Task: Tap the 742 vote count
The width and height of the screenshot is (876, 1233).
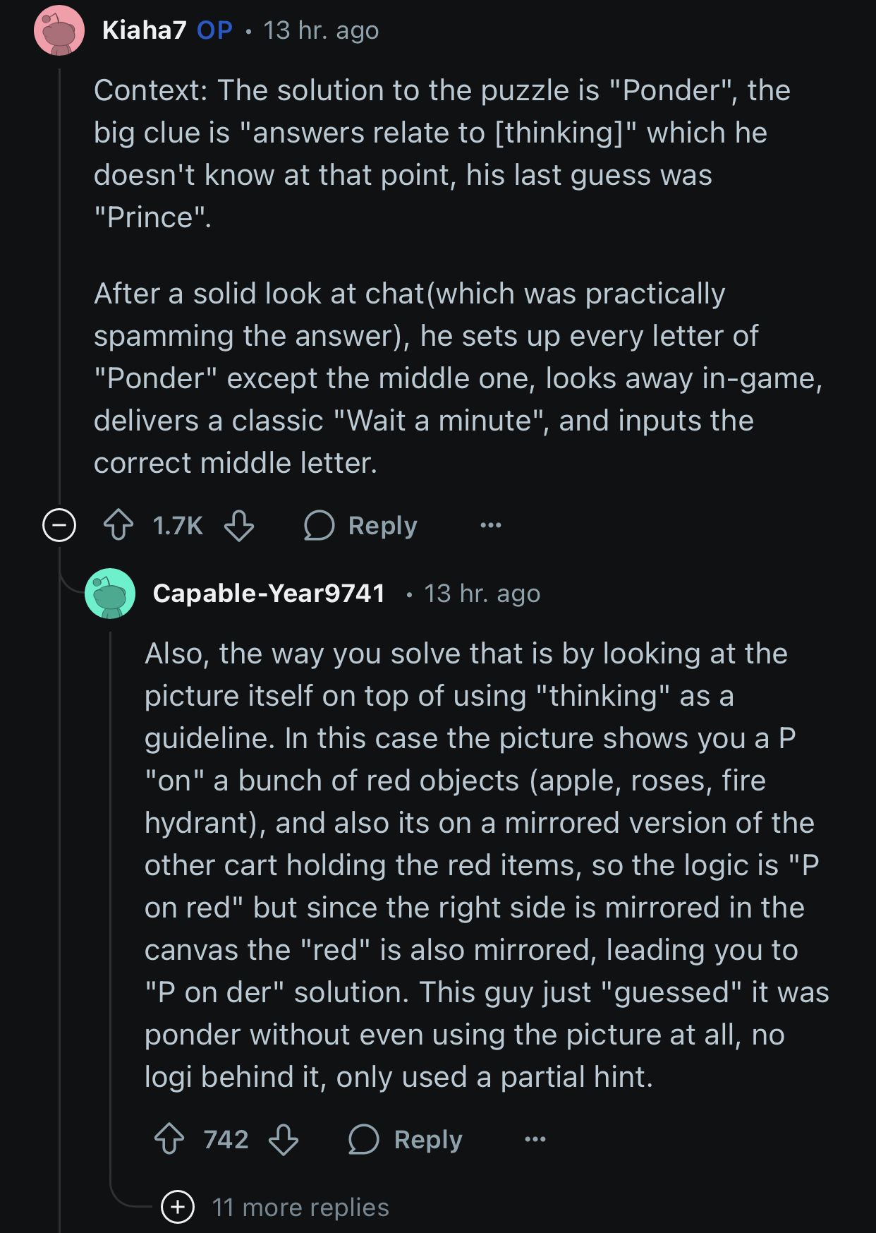Action: [226, 1139]
